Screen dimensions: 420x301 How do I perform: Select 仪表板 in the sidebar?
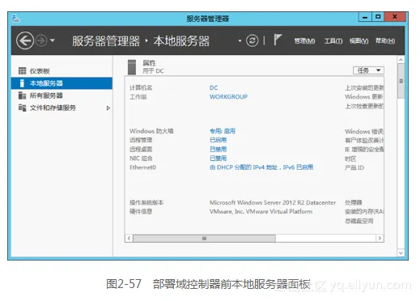[x=62, y=71]
